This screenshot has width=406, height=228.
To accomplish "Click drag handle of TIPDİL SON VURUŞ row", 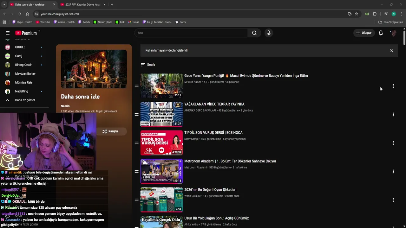I will [x=136, y=143].
